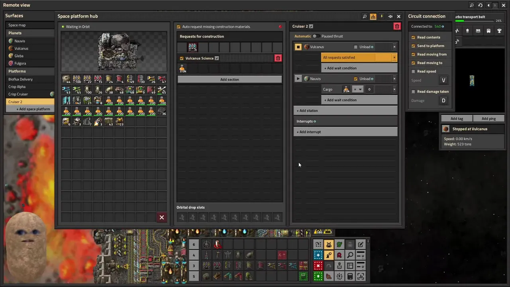Click the Add station button
The width and height of the screenshot is (510, 287).
click(x=345, y=110)
